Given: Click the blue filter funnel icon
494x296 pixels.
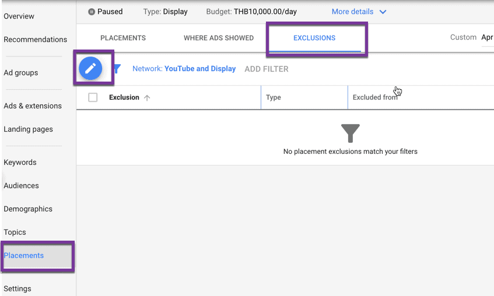Looking at the screenshot, I should [117, 69].
